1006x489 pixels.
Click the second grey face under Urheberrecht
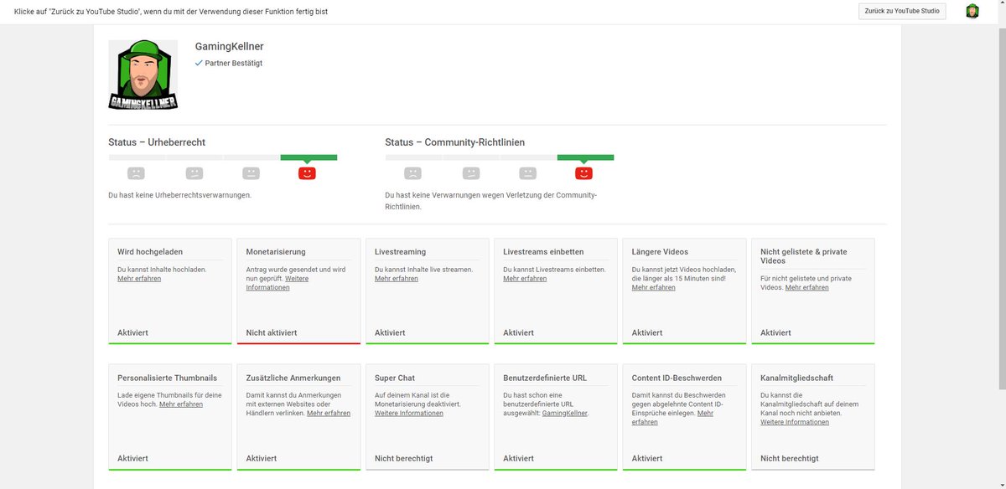click(x=194, y=173)
